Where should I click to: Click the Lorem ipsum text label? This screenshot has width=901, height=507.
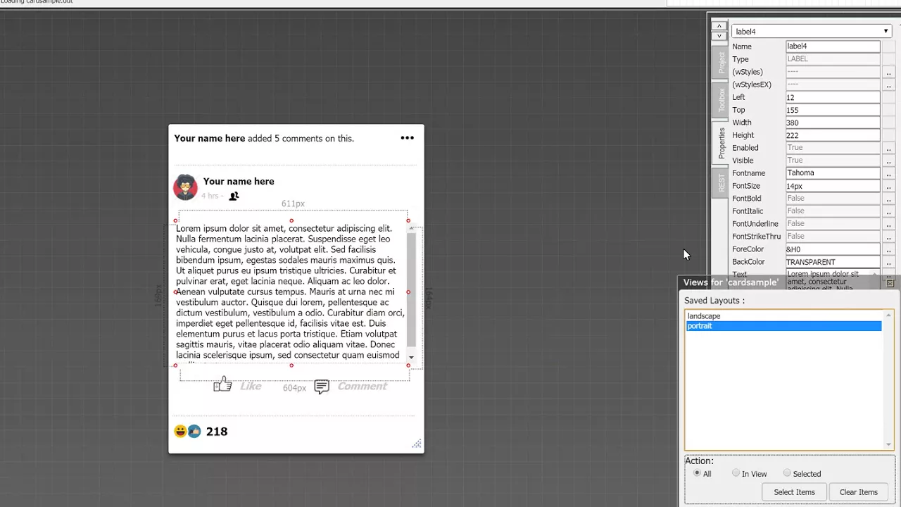pyautogui.click(x=291, y=292)
